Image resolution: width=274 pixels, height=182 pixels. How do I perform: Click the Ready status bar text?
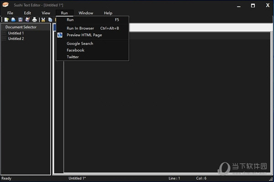coord(6,178)
